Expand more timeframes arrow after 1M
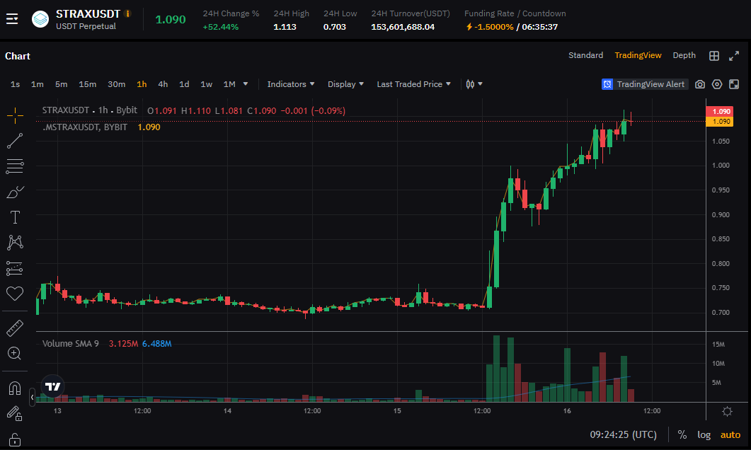Image resolution: width=751 pixels, height=450 pixels. point(246,83)
